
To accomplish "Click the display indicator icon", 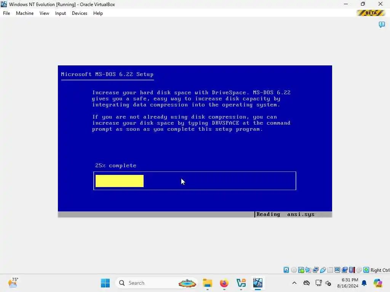I will pos(337,270).
